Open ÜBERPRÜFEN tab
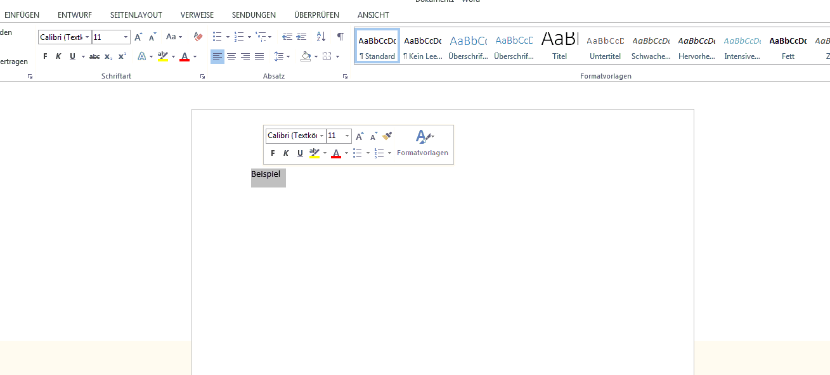Viewport: 830px width, 375px height. [316, 15]
